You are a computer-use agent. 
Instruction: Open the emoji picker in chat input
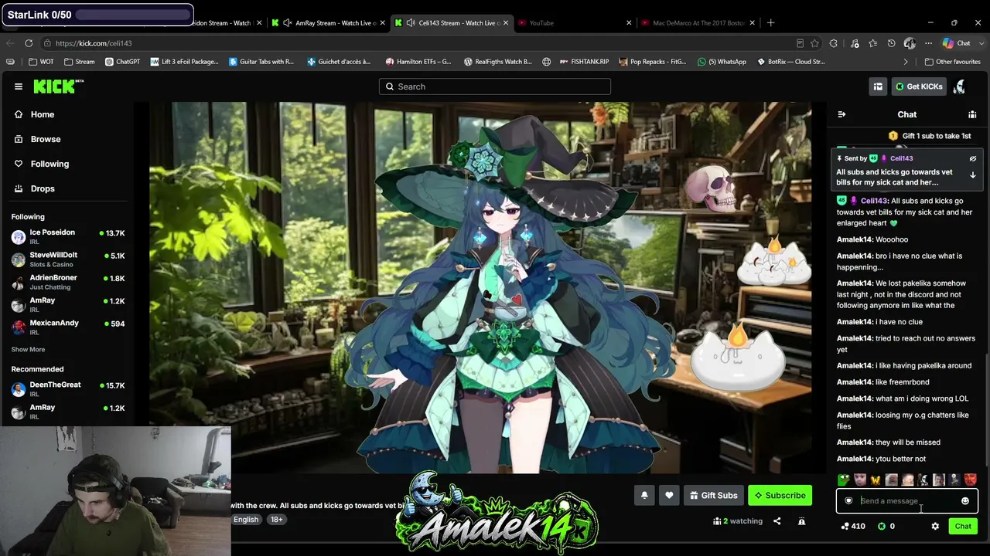[965, 500]
